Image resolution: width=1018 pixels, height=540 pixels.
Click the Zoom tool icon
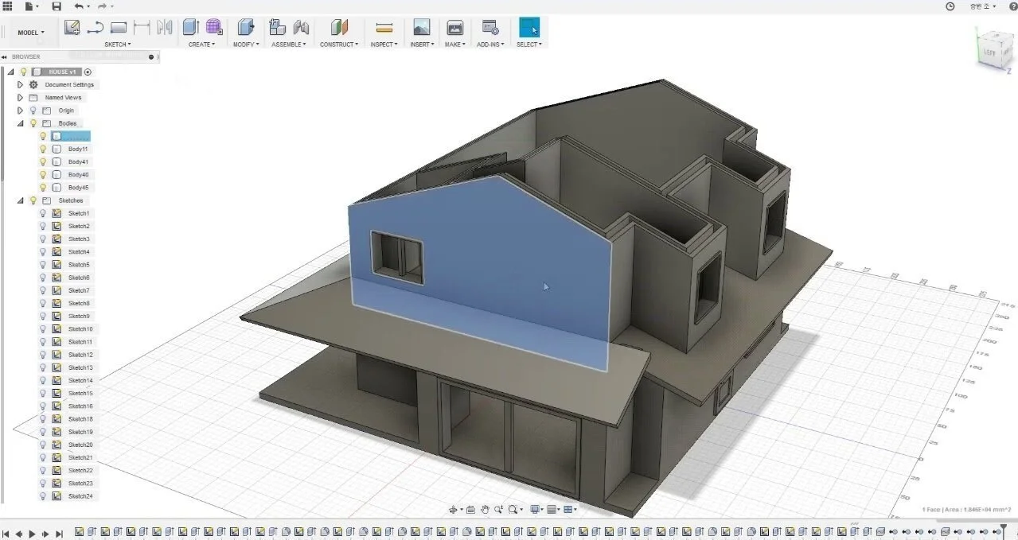[x=497, y=509]
